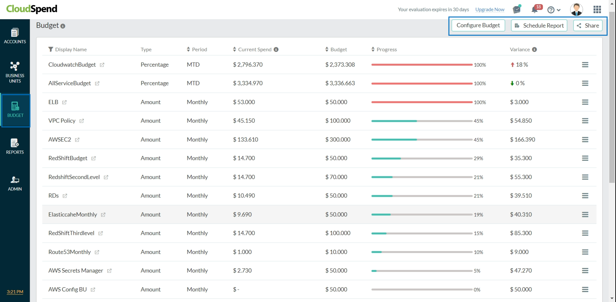Click the Upgrade Now link
The image size is (616, 302).
[x=490, y=10]
